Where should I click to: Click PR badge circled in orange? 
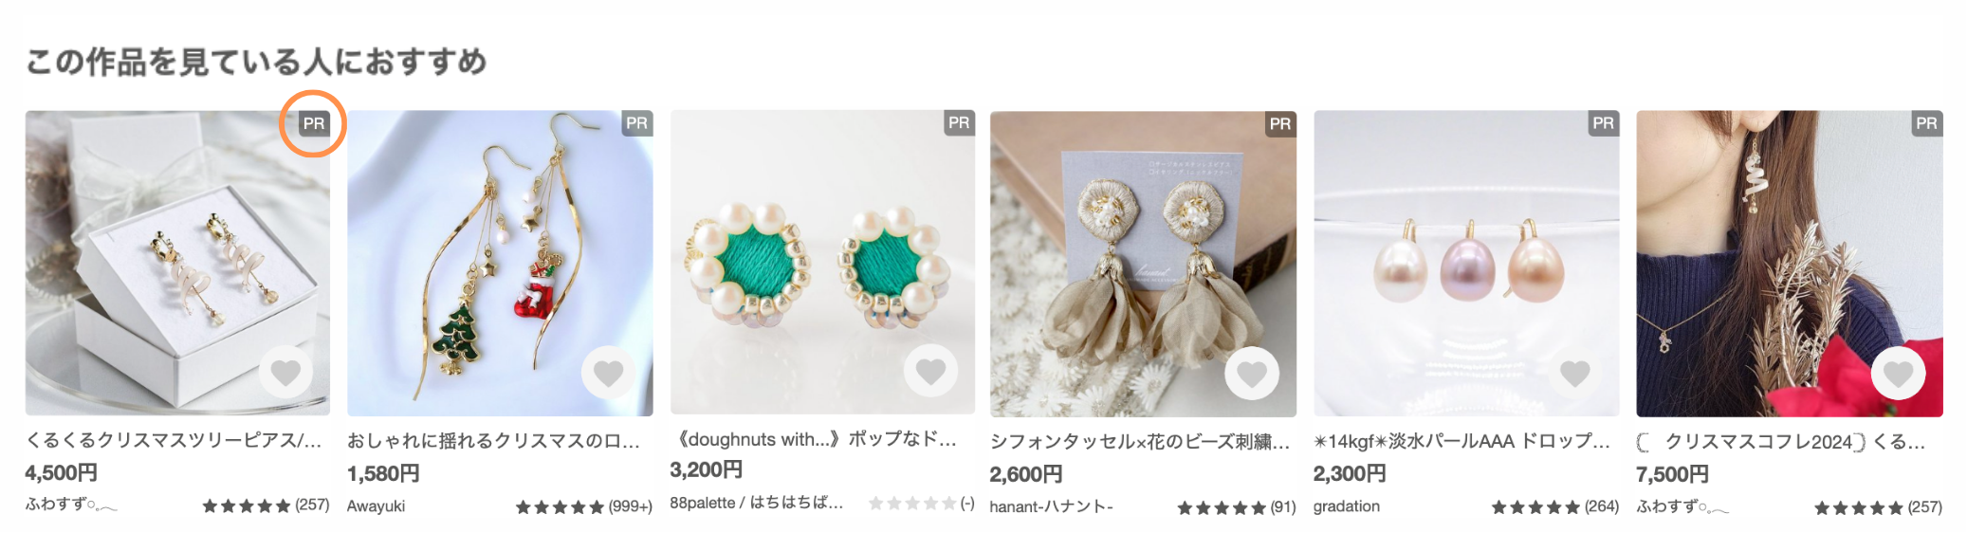[x=314, y=123]
